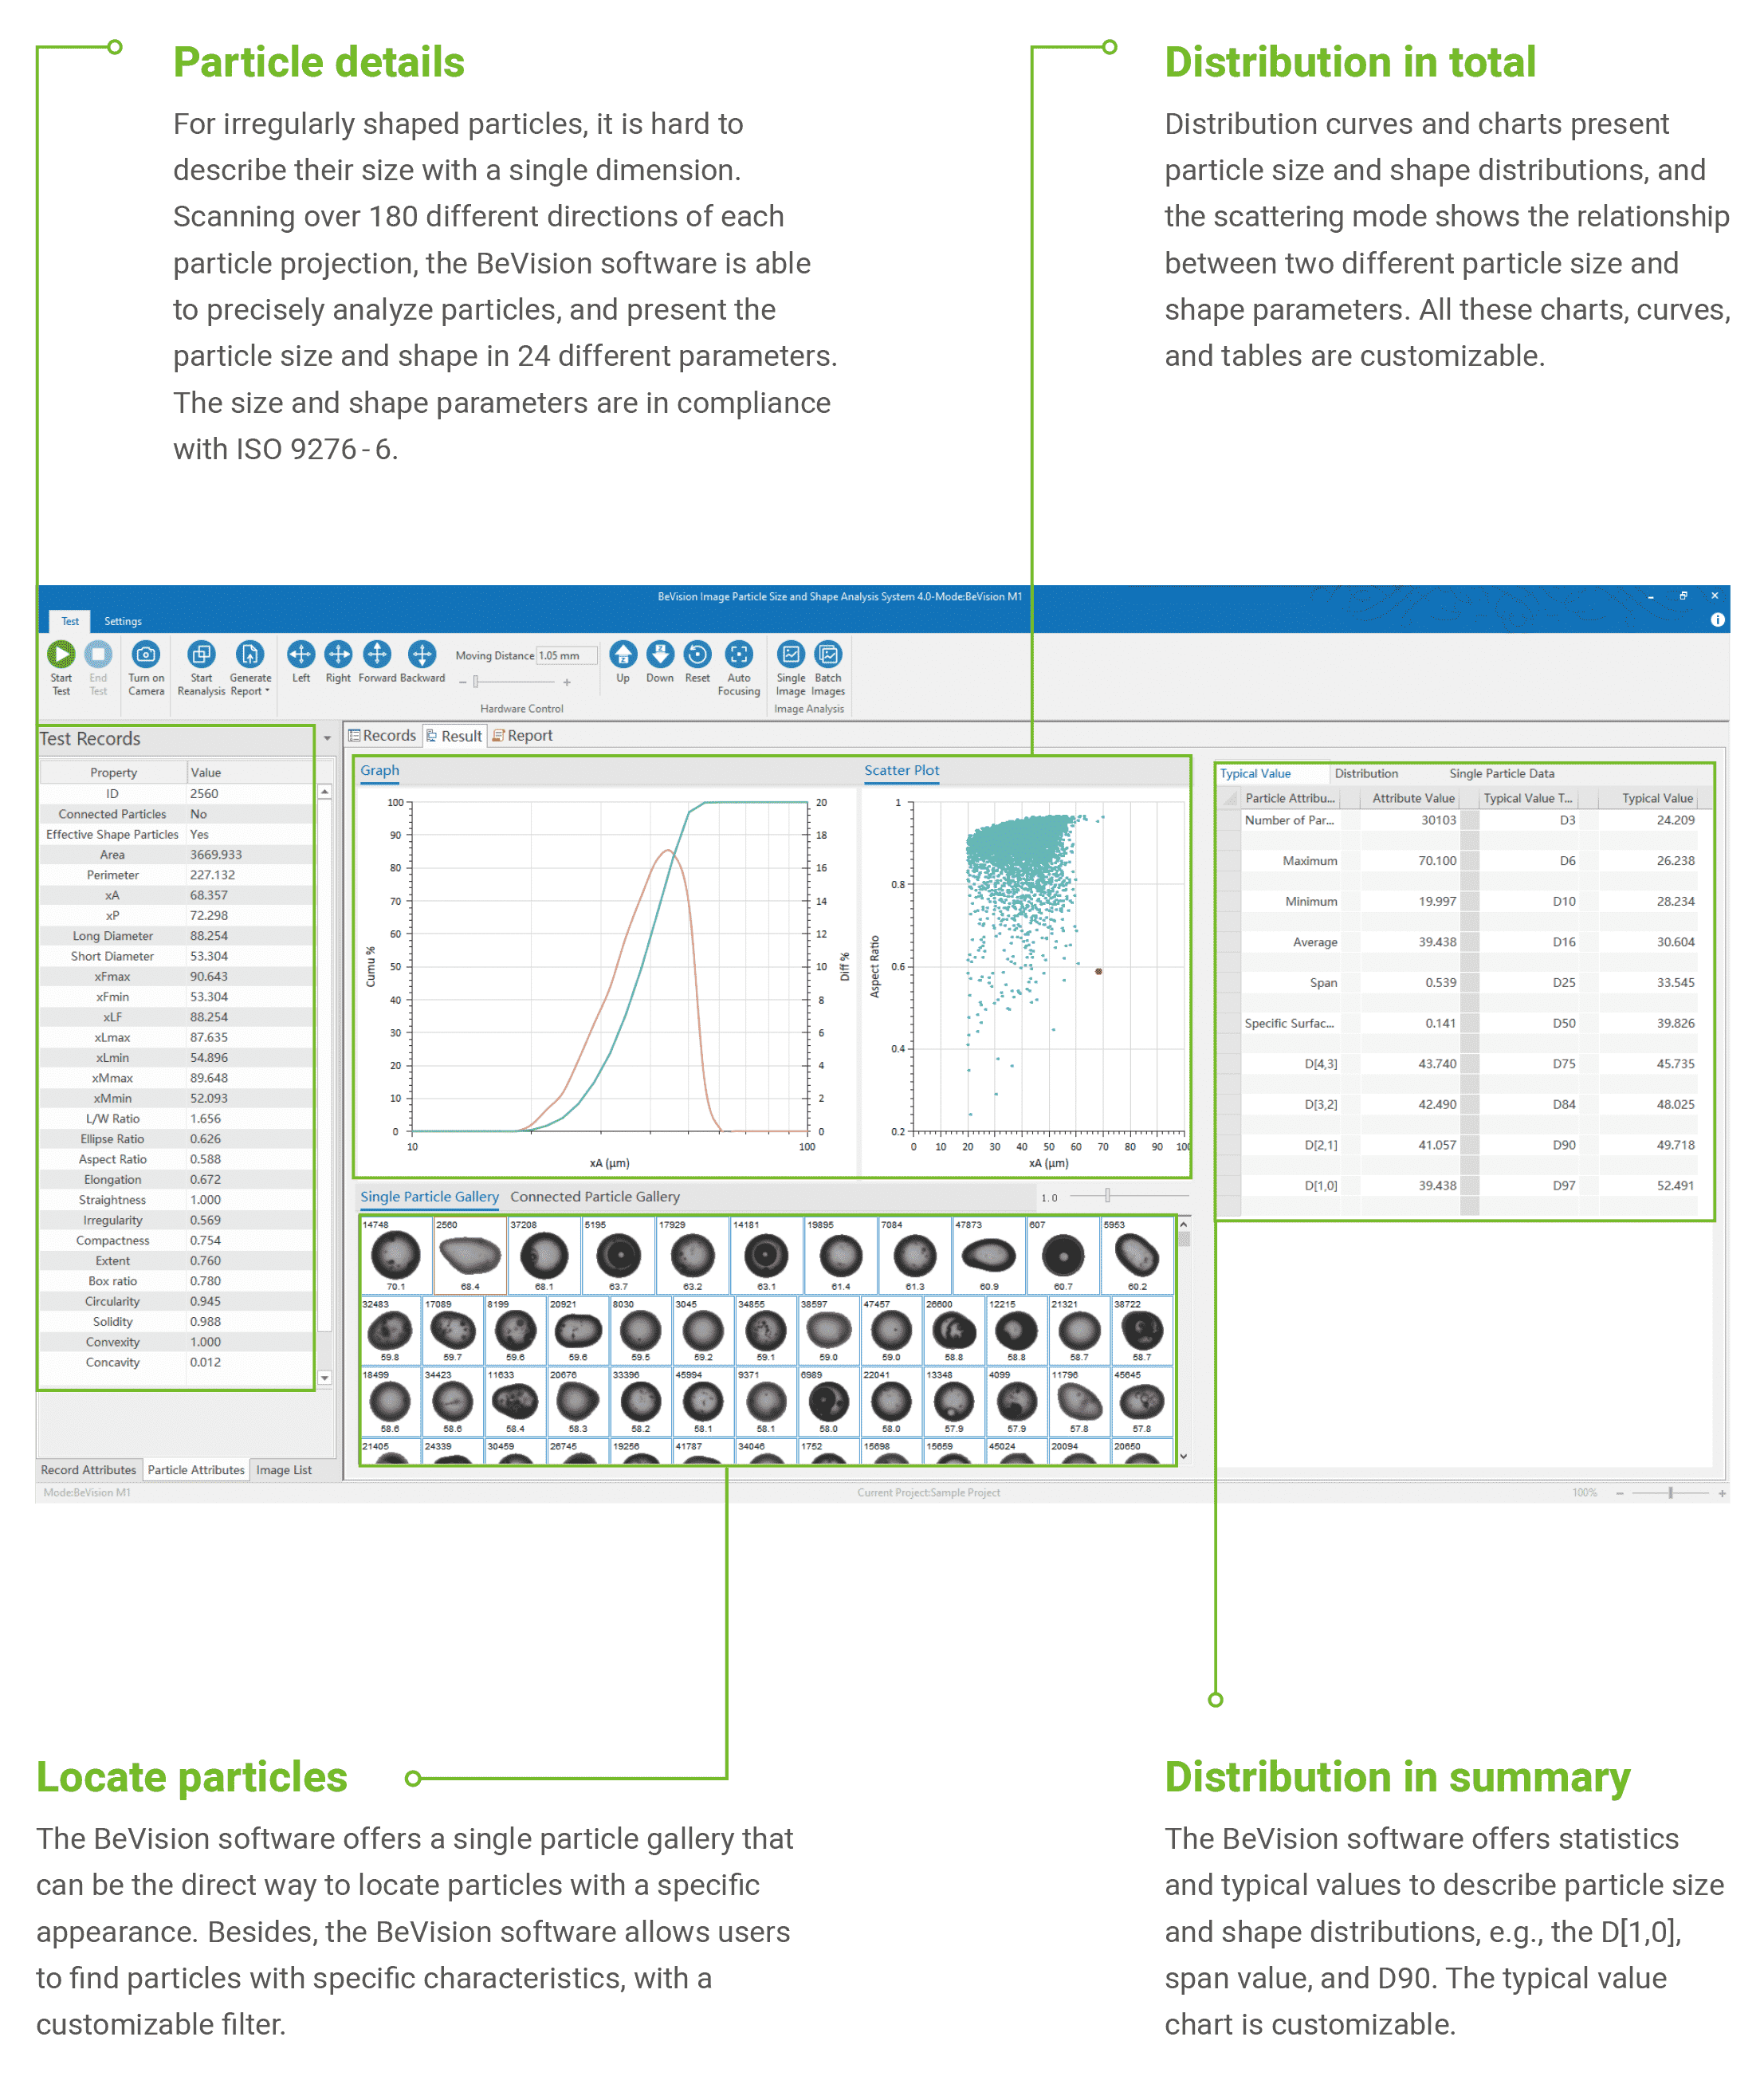Click Auto Focusing icon
The image size is (1764, 2084).
tap(739, 655)
